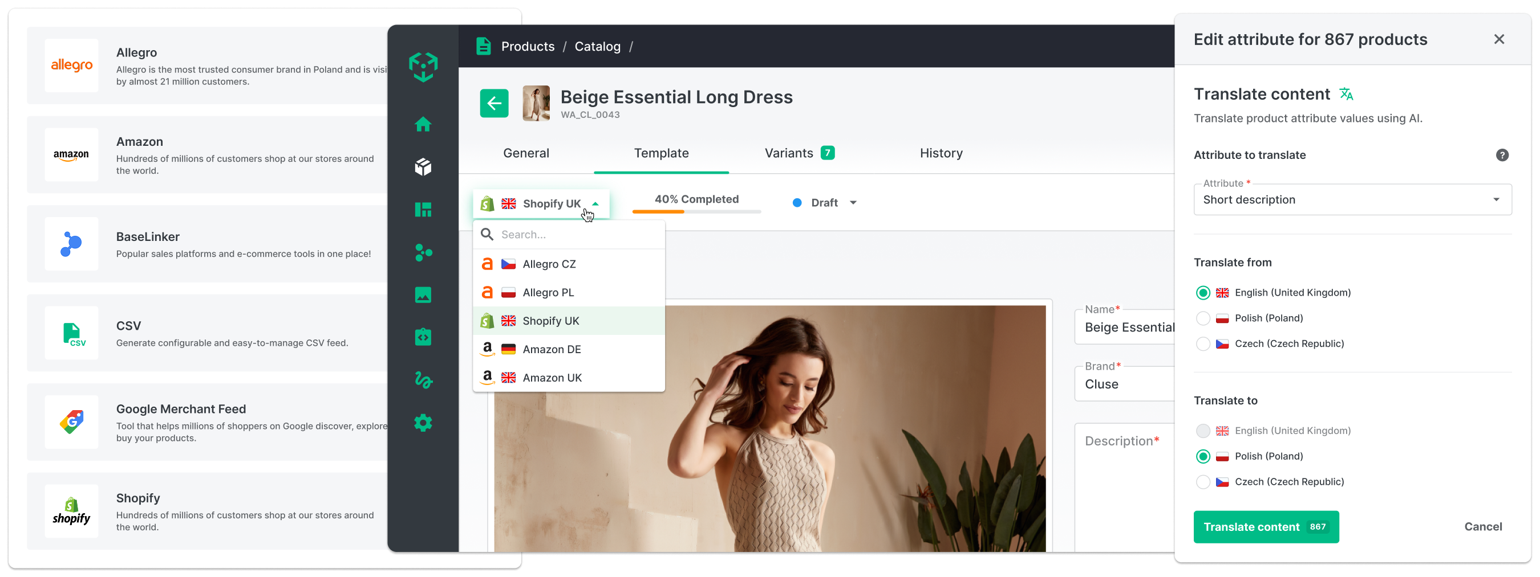Open the Attribute Short description dropdown
This screenshot has width=1540, height=577.
pos(1352,199)
